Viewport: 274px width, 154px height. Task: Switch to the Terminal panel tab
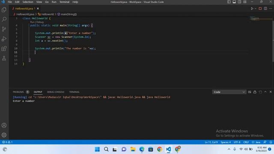coord(74,92)
